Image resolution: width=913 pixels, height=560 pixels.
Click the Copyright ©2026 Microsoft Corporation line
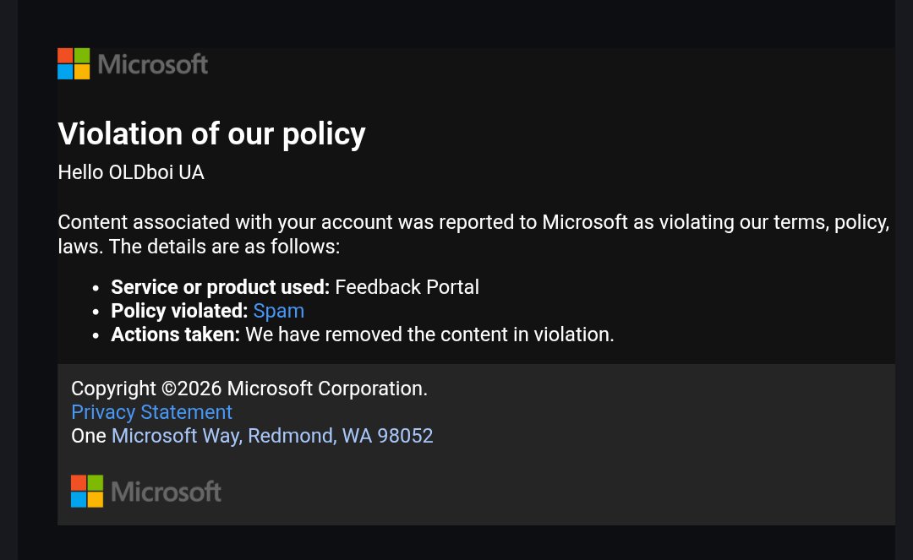click(x=249, y=389)
